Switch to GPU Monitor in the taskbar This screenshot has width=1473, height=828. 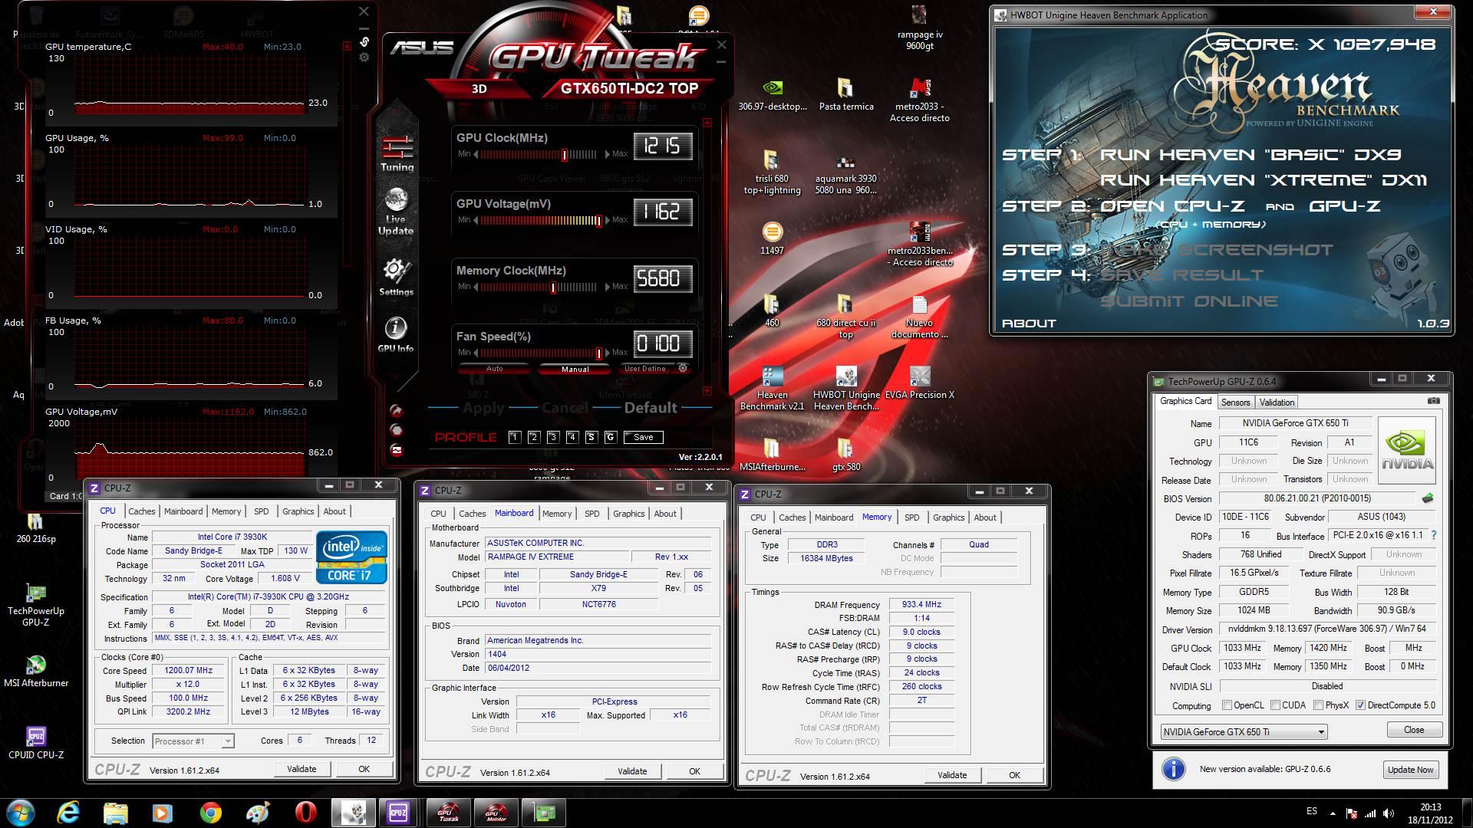pos(496,813)
